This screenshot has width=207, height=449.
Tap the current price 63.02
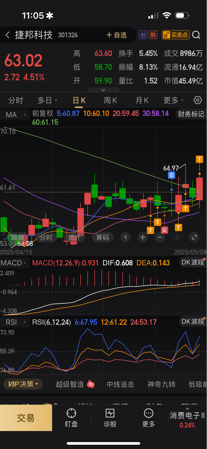23,60
